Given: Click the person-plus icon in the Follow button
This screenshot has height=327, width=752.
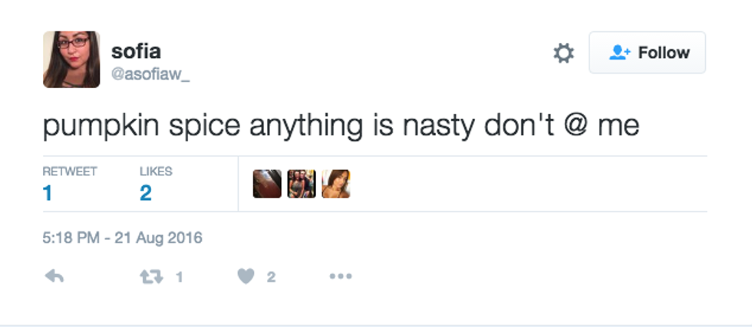Looking at the screenshot, I should (x=618, y=53).
